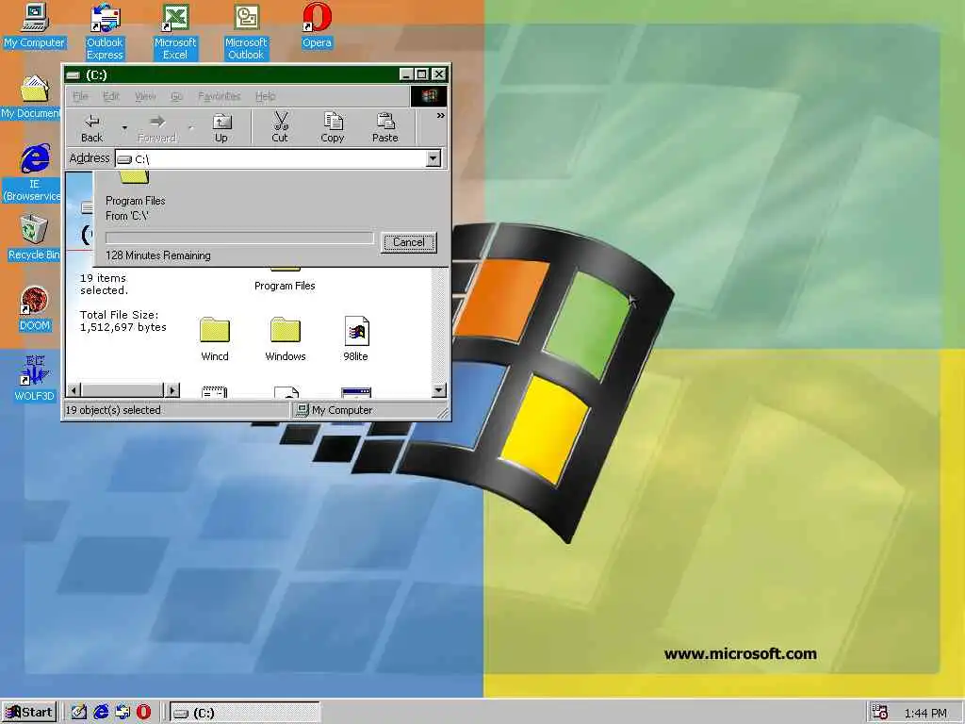Launch Opera from quick launch
This screenshot has width=965, height=724.
tap(144, 713)
